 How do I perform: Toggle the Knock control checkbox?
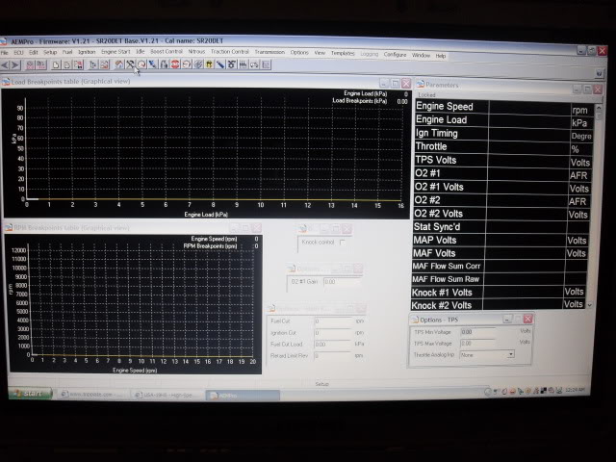pyautogui.click(x=343, y=242)
